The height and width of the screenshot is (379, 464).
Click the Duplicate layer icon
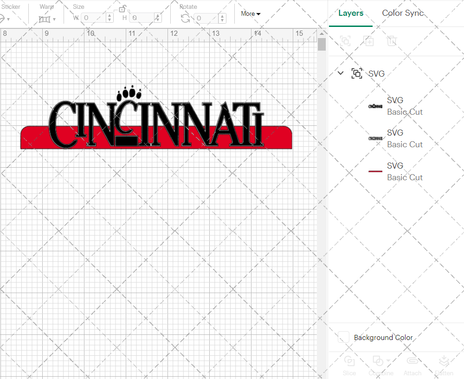click(369, 41)
